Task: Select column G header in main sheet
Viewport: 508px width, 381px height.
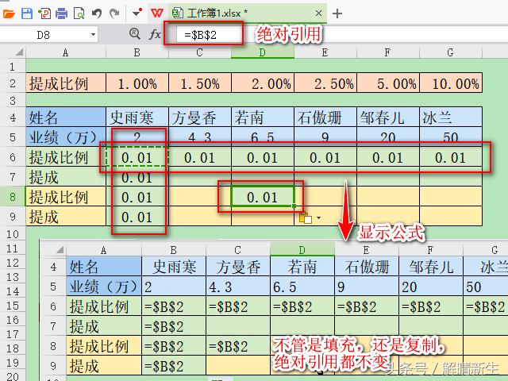Action: point(450,52)
